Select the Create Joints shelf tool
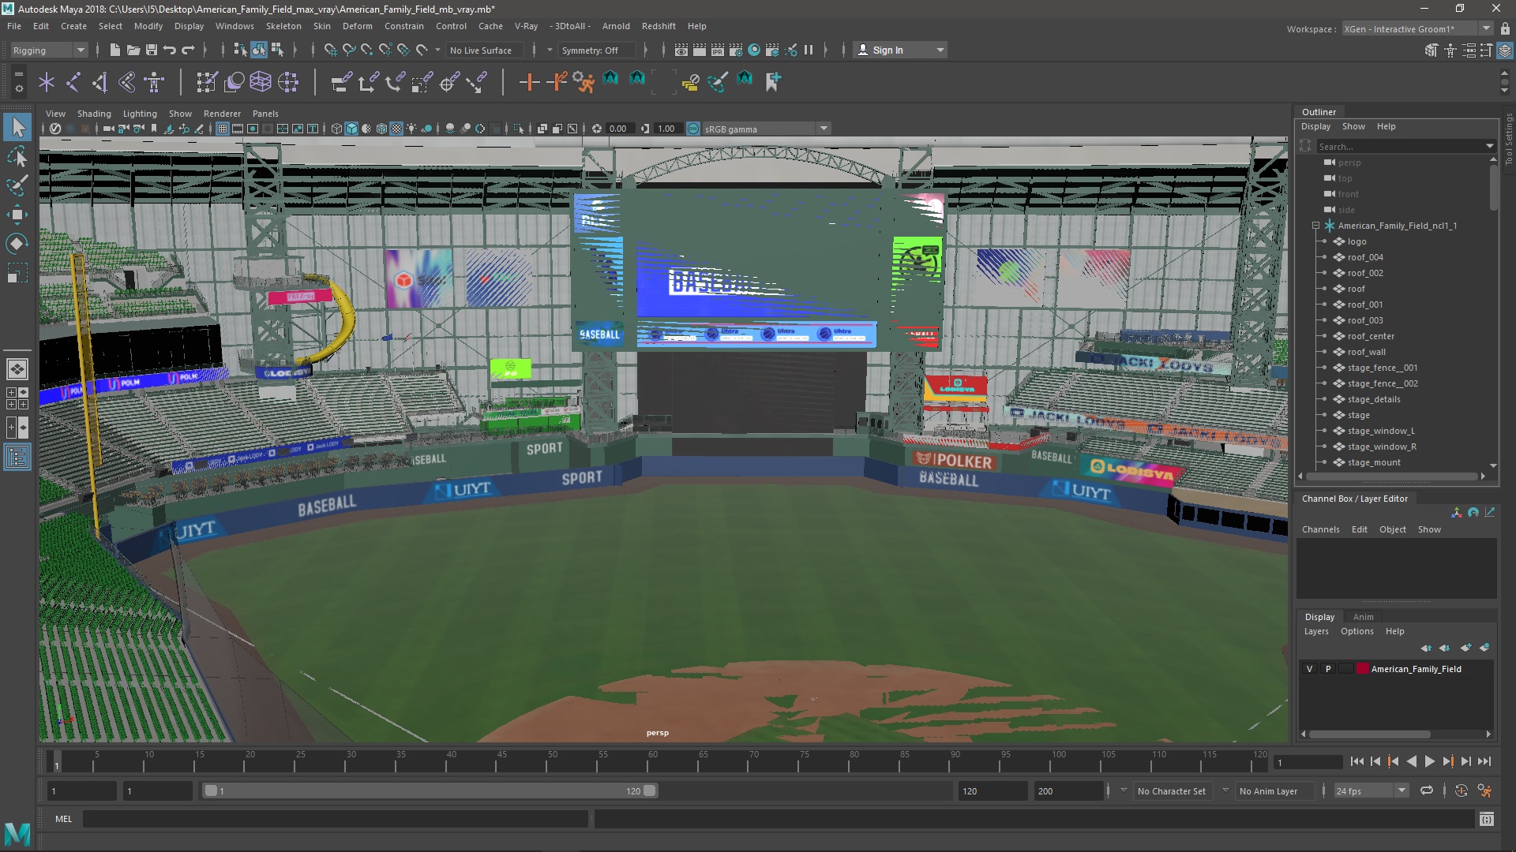 73,82
